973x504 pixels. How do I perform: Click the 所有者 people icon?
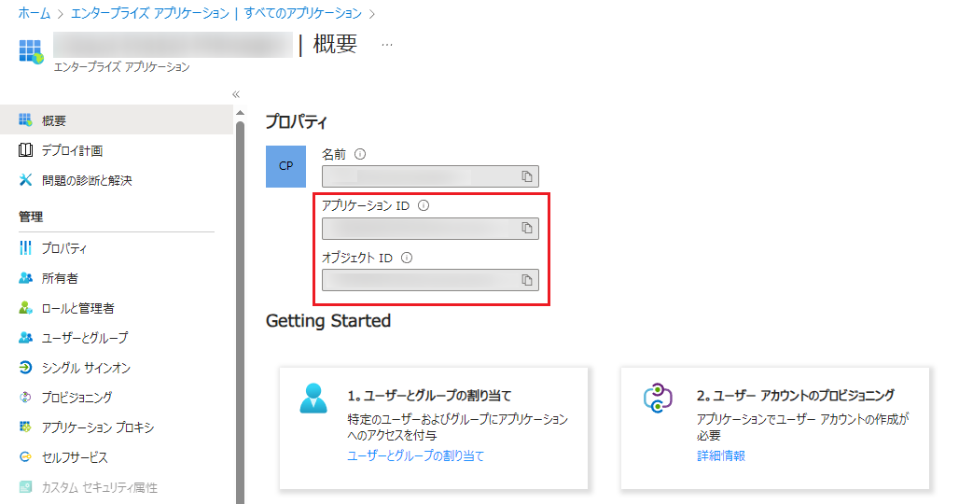(25, 278)
